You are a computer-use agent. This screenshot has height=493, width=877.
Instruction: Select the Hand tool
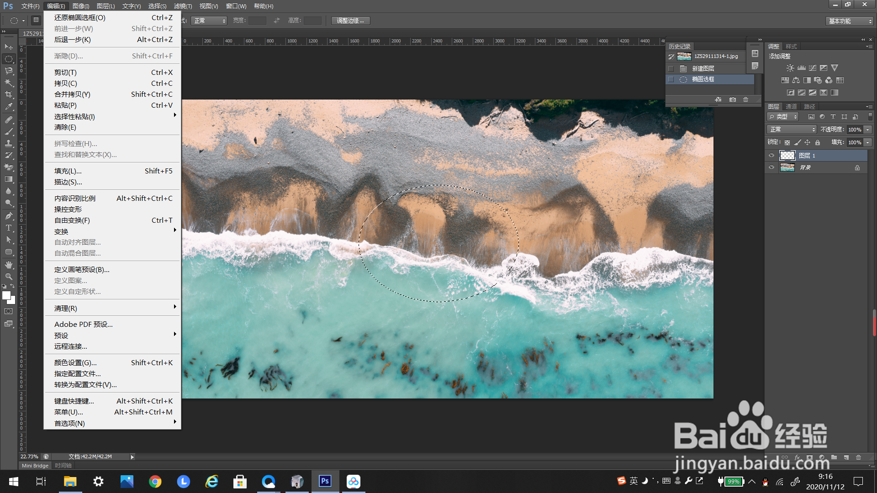coord(9,265)
